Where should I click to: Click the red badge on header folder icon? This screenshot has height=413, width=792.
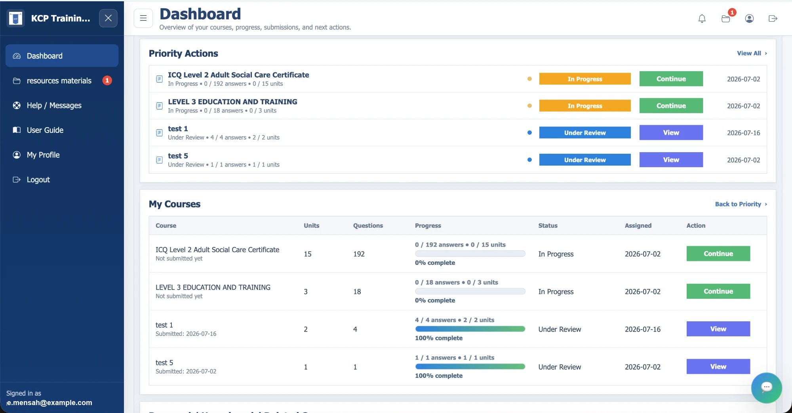(732, 13)
